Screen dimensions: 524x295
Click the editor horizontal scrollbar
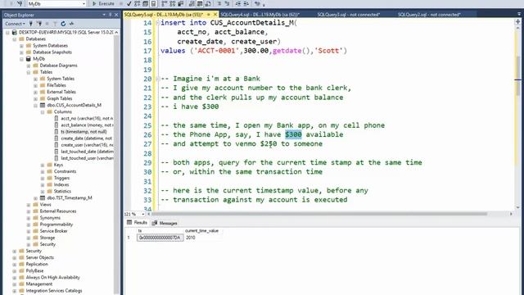(318, 214)
